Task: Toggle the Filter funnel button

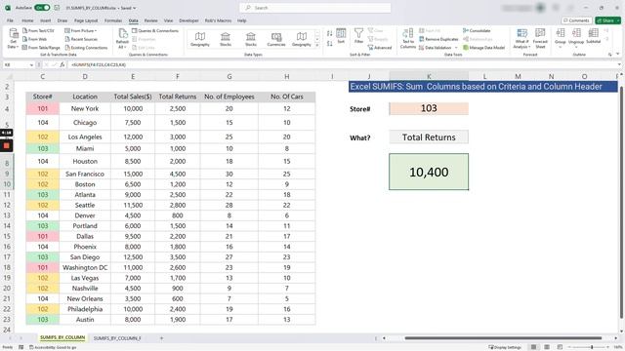Action: (358, 36)
